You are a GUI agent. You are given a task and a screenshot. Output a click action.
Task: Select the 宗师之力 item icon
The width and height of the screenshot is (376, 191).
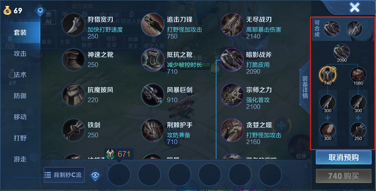[x=231, y=95]
